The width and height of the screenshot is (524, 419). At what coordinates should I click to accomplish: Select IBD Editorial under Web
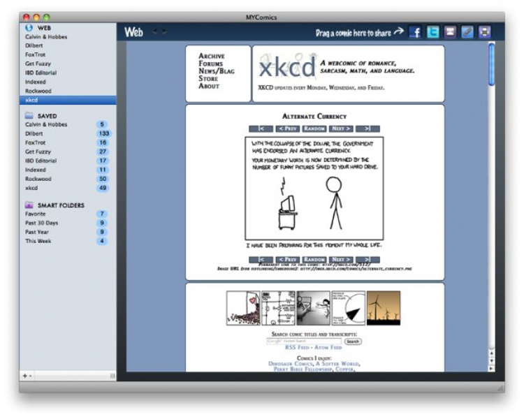41,73
